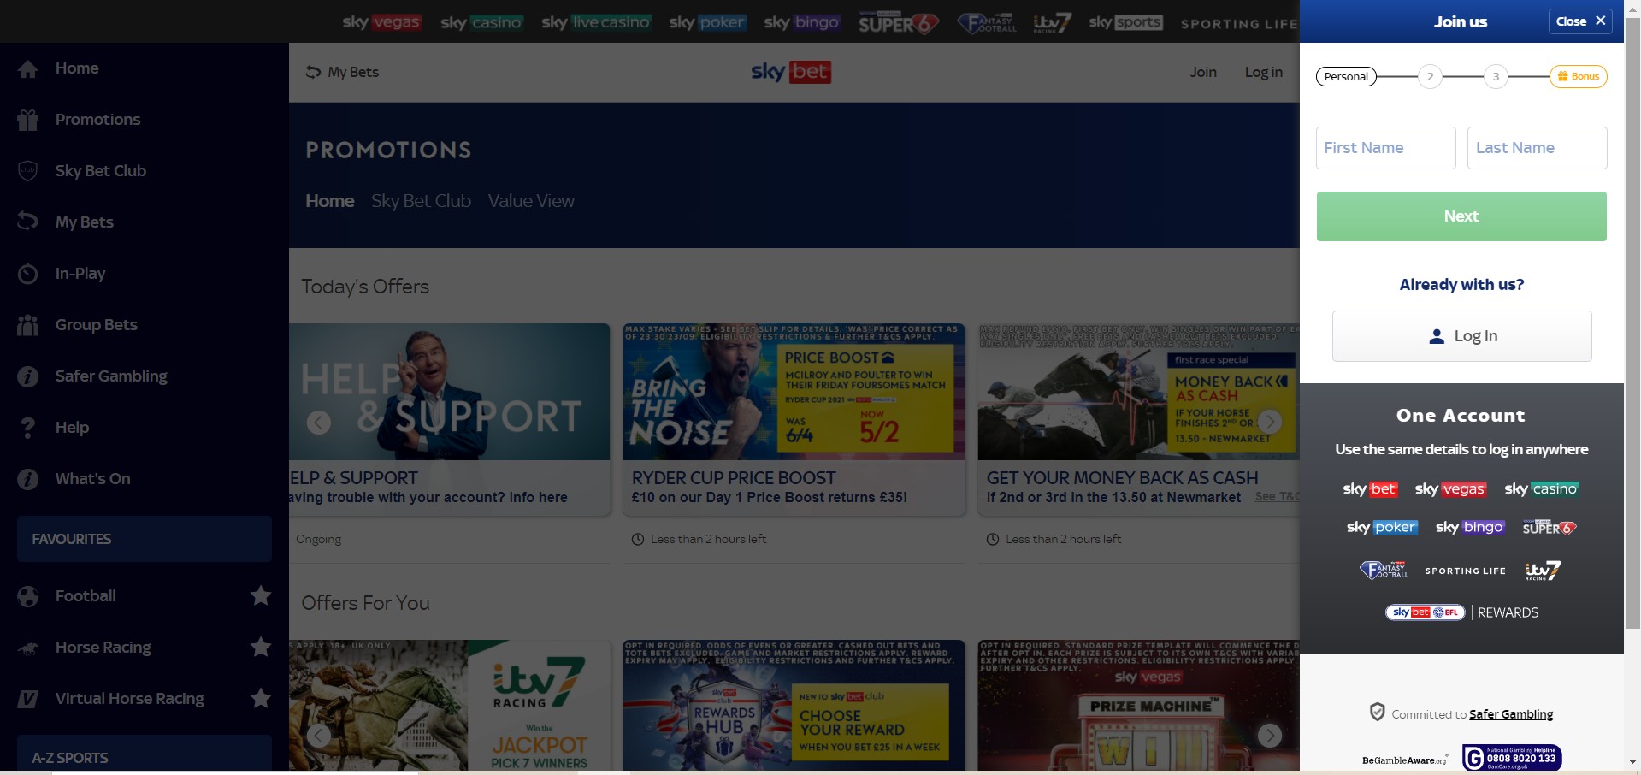This screenshot has width=1641, height=775.
Task: Select the Help question mark icon
Action: coord(27,428)
